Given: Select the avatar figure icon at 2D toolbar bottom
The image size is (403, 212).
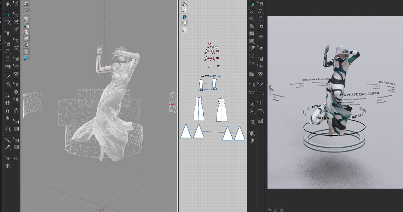Looking at the screenshot, I should [x=252, y=141].
